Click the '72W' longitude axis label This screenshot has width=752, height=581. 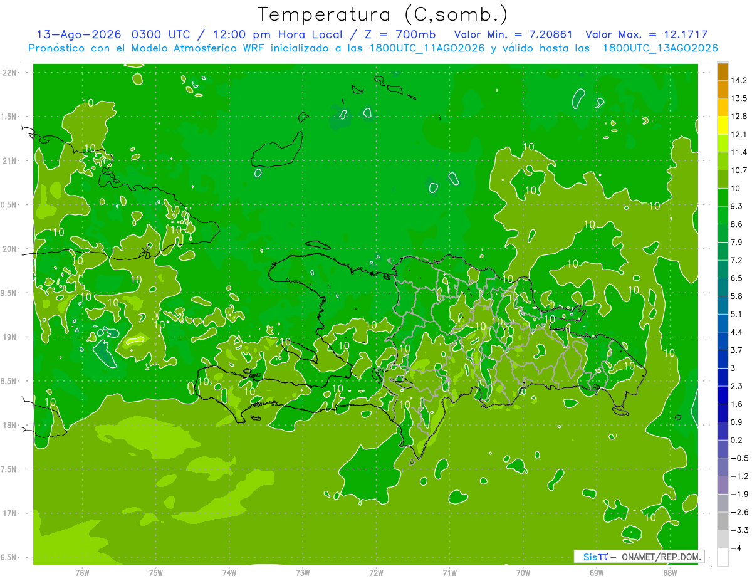pyautogui.click(x=376, y=572)
